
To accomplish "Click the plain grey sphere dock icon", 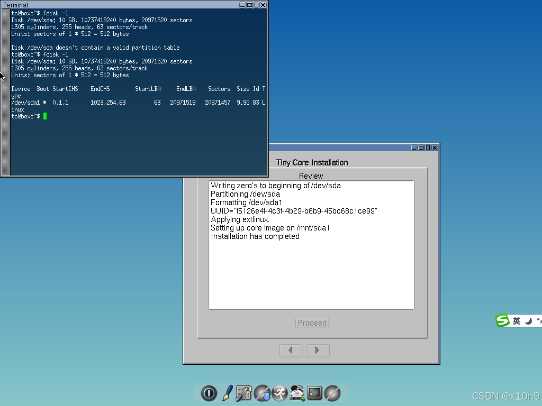I will coord(332,393).
